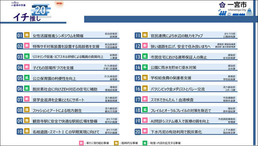
Task: Click the number 05 badge
Action: pyautogui.click(x=20, y=78)
